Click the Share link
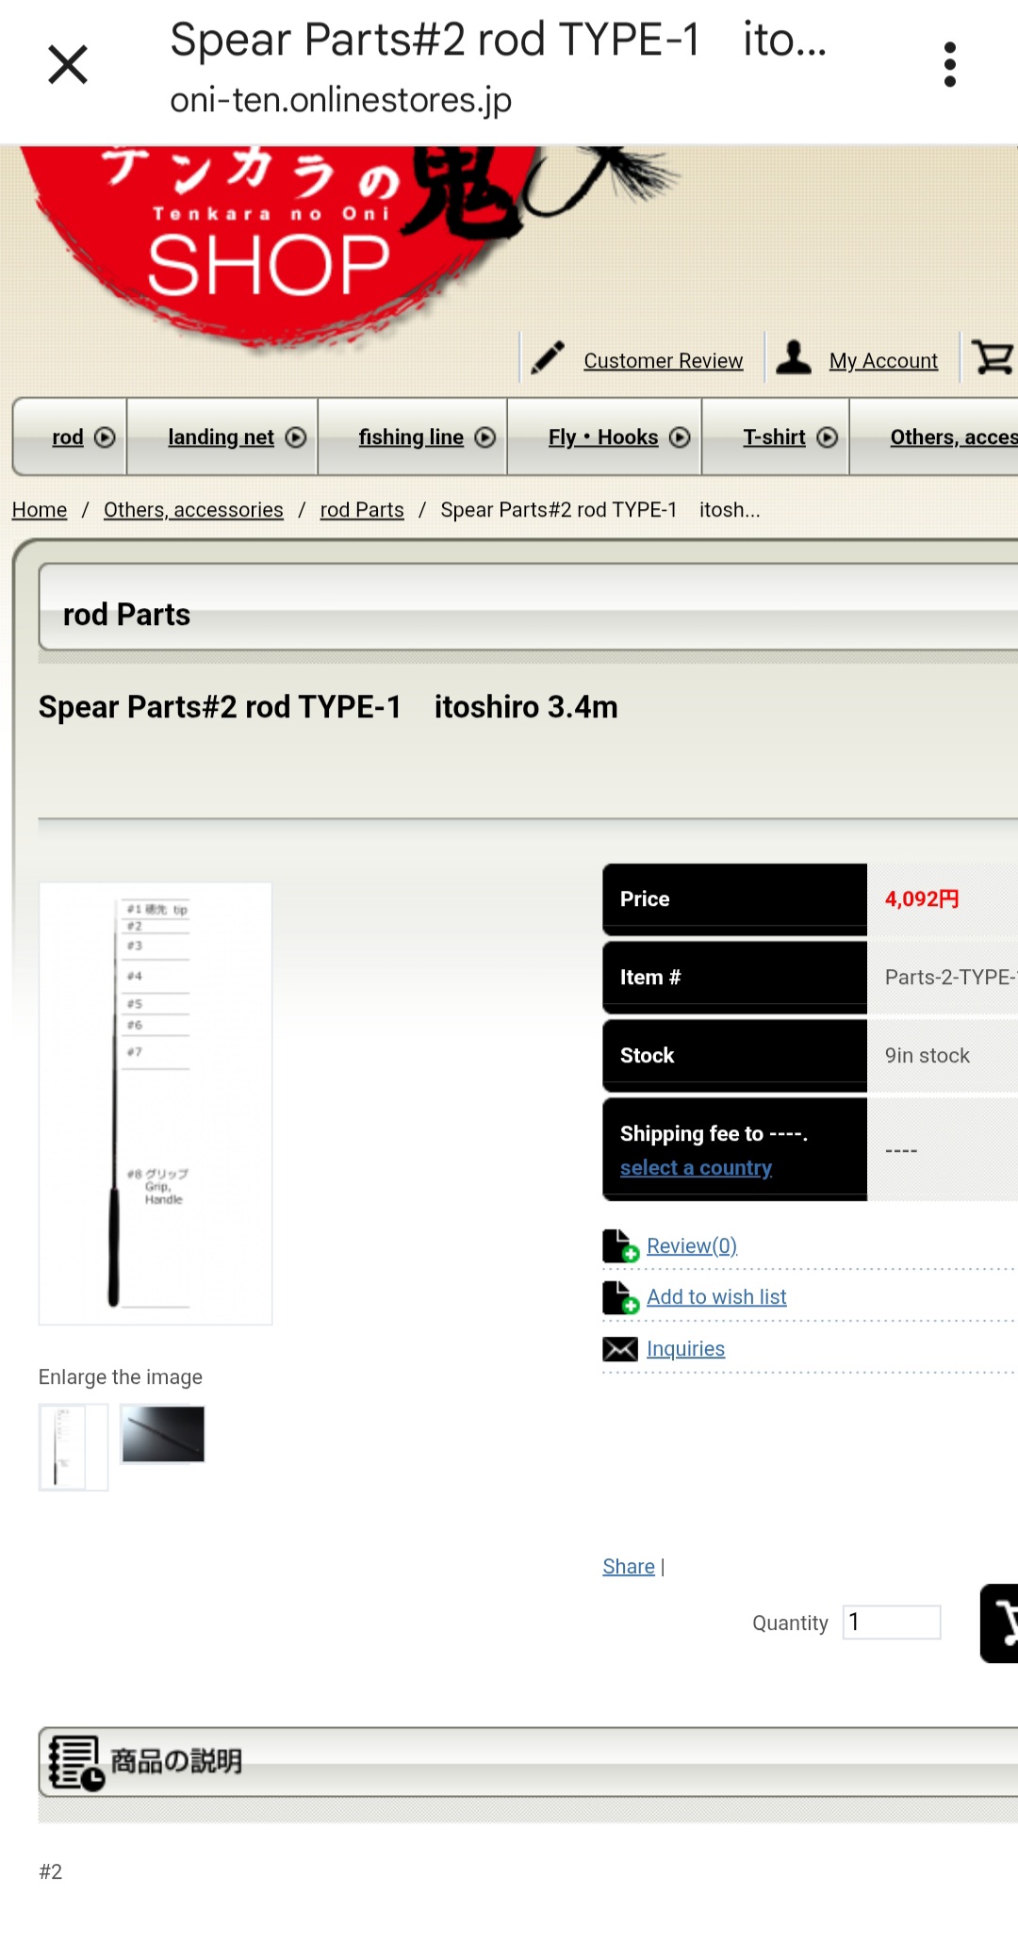The height and width of the screenshot is (1960, 1018). [629, 1566]
